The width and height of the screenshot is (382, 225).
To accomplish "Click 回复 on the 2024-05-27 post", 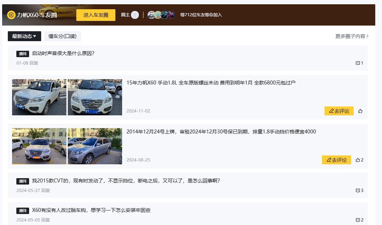I will (x=45, y=191).
